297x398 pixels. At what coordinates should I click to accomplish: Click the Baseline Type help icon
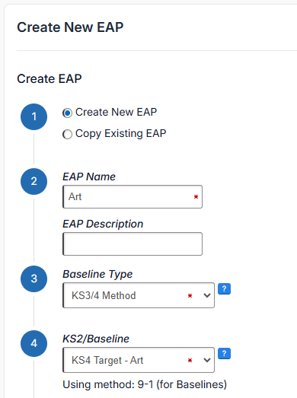click(x=224, y=289)
